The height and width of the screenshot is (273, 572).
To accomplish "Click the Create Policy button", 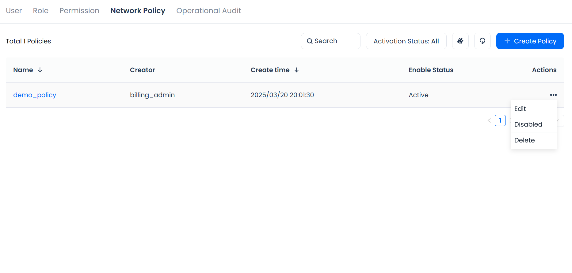I will (x=530, y=41).
